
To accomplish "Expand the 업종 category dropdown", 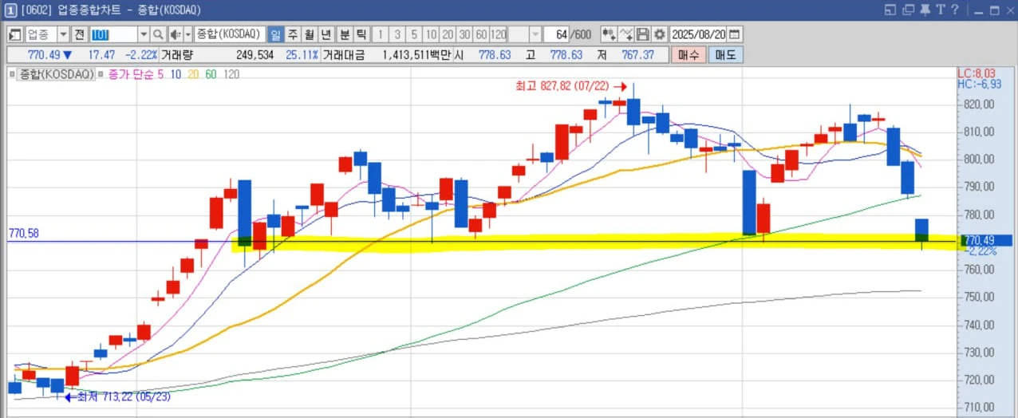I will [63, 35].
